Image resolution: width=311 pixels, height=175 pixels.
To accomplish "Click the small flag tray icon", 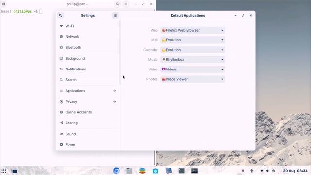I will [x=242, y=171].
